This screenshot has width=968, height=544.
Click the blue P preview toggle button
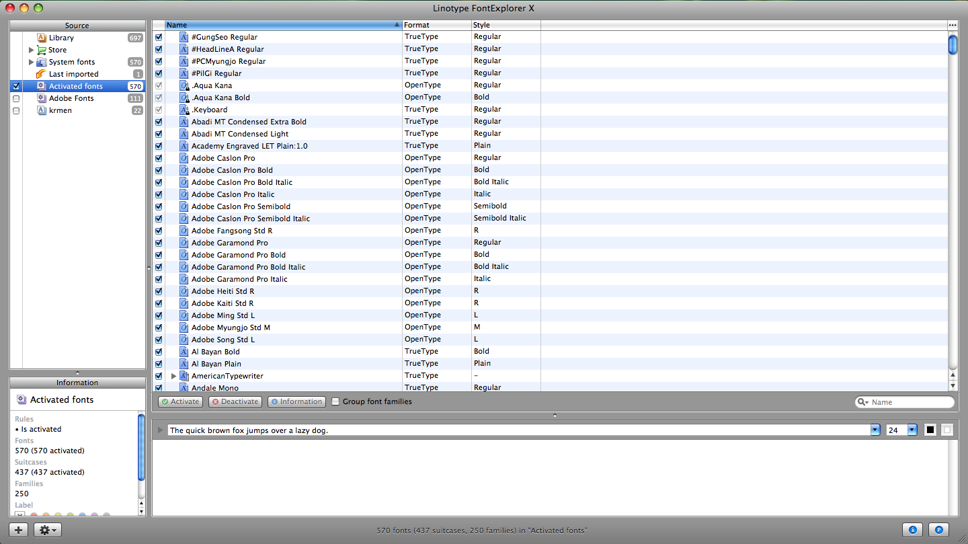tap(938, 530)
